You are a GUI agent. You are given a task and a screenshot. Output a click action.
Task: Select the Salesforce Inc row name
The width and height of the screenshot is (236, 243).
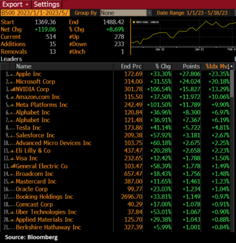[35, 135]
